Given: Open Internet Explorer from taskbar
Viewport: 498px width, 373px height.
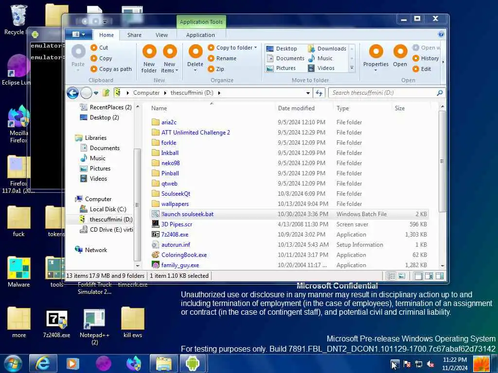Looking at the screenshot, I should click(x=43, y=363).
